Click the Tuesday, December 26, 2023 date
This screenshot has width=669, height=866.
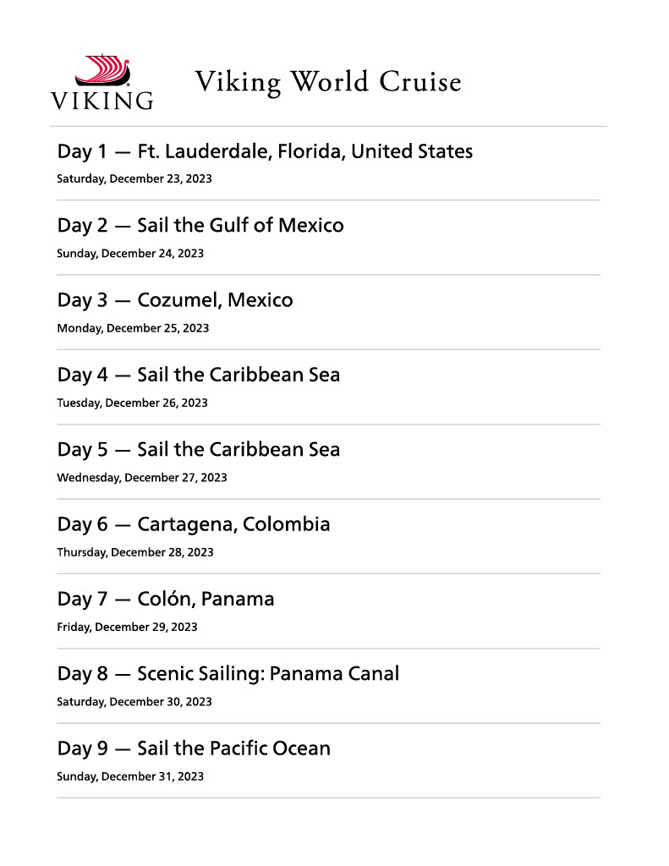coord(132,403)
